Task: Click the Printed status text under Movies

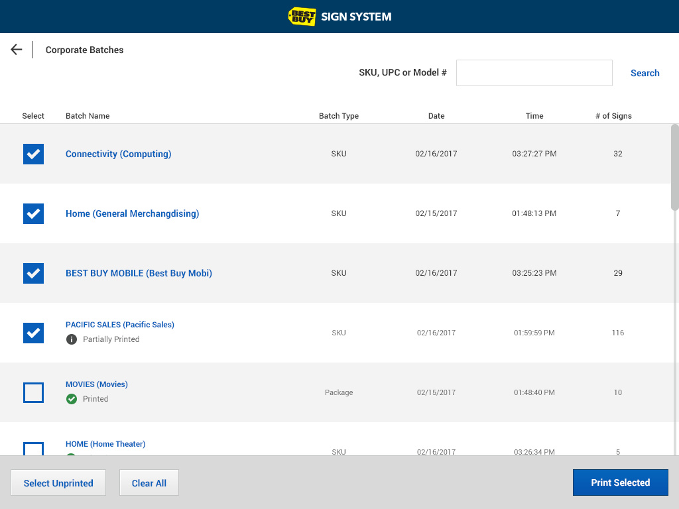Action: click(x=95, y=399)
